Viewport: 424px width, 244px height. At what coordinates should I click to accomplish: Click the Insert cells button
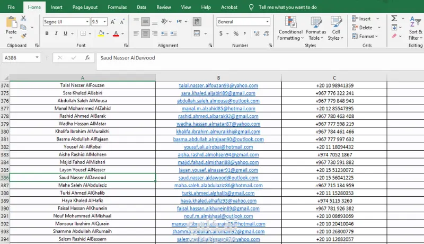pos(361,19)
